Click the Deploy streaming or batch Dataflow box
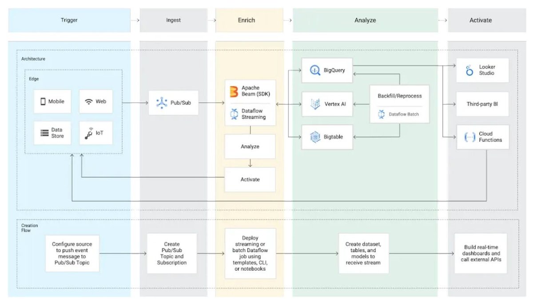Screen dimensions: 533x304 click(251, 253)
